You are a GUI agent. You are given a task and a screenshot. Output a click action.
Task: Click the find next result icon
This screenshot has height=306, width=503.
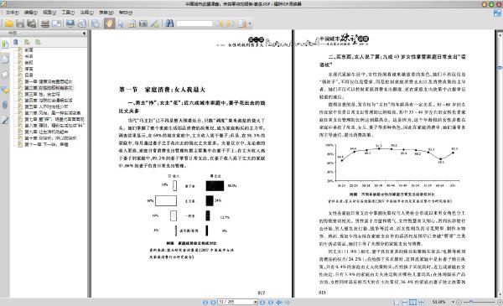click(x=230, y=23)
